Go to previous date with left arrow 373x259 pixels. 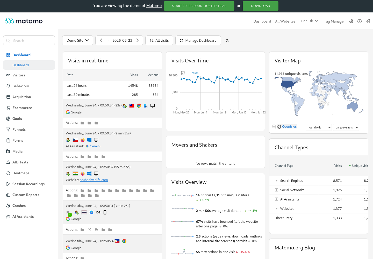tap(101, 40)
